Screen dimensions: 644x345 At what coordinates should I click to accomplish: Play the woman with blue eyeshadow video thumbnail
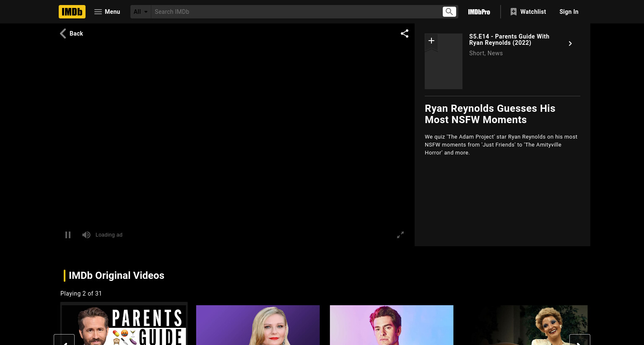pyautogui.click(x=525, y=325)
